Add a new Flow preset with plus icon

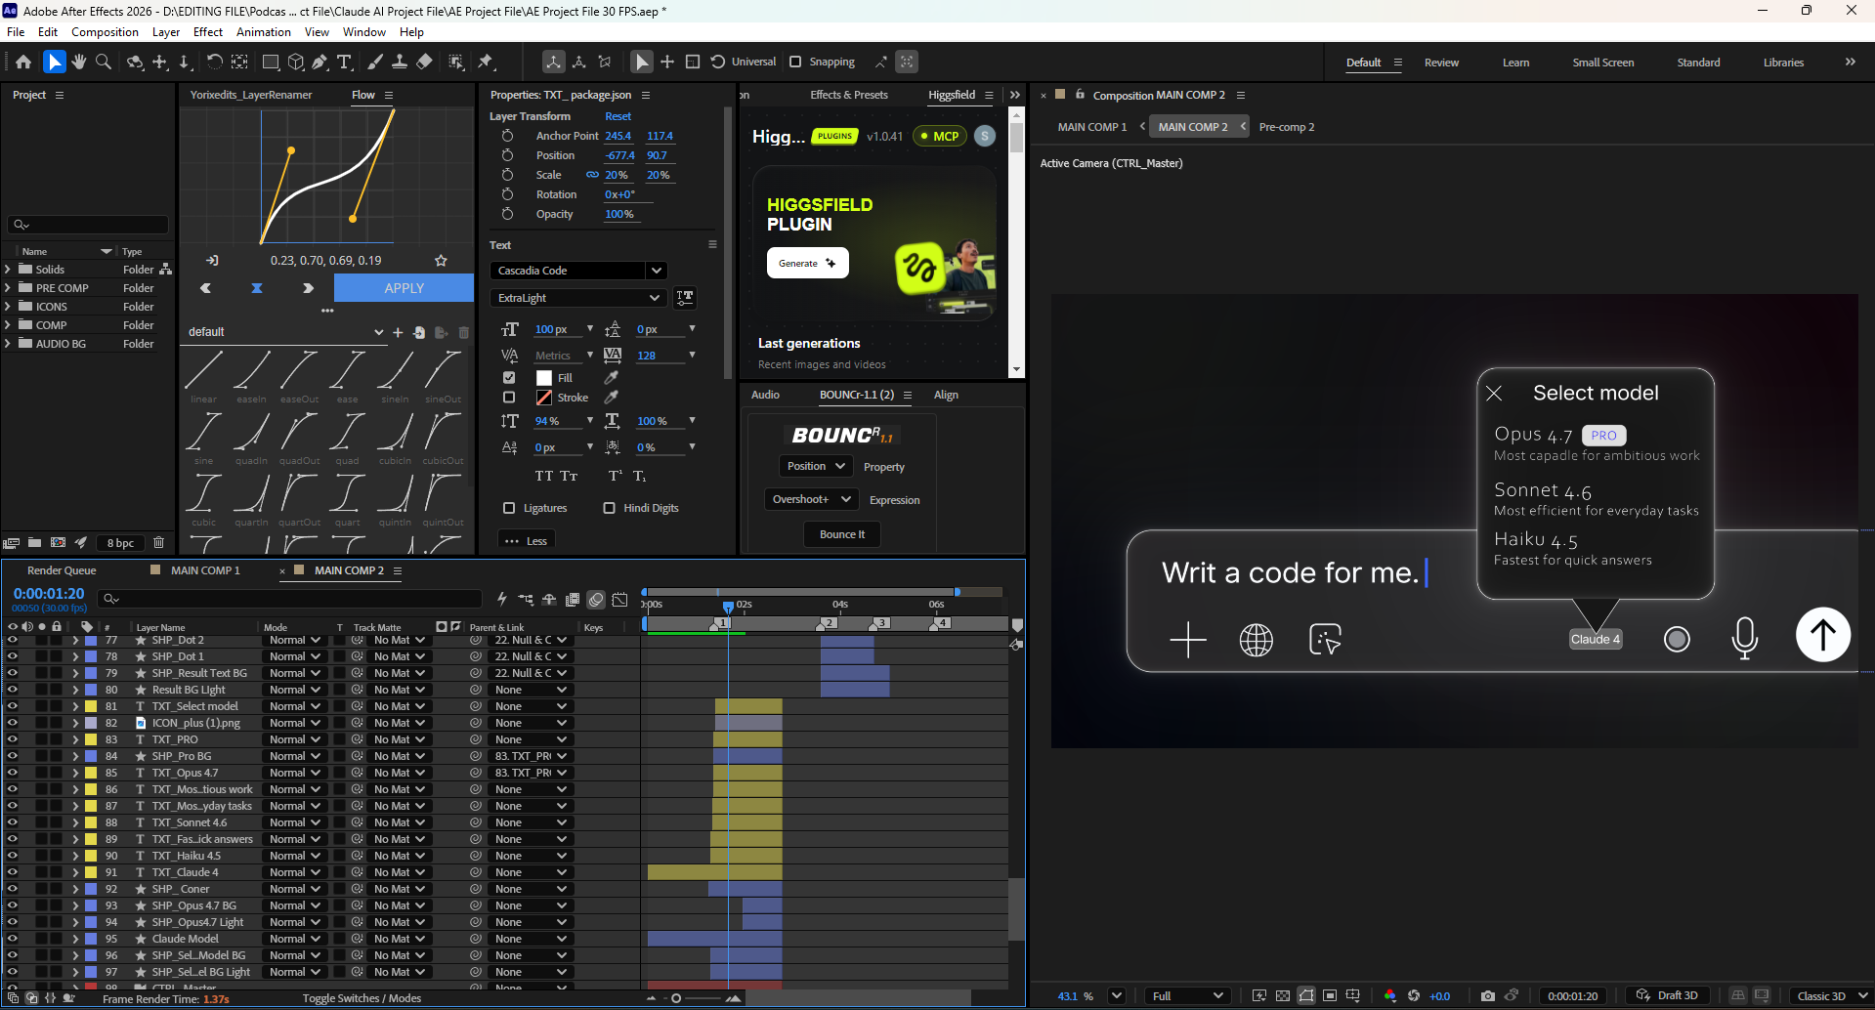point(398,332)
